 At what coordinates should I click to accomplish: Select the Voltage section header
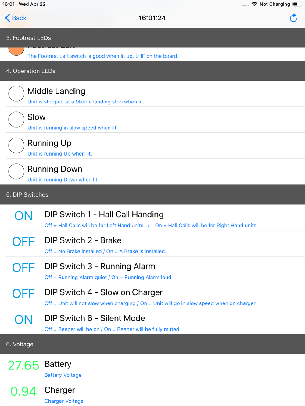click(x=20, y=344)
